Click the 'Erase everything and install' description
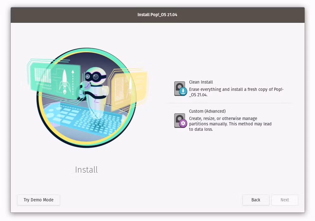This screenshot has height=221, width=315. (x=236, y=92)
